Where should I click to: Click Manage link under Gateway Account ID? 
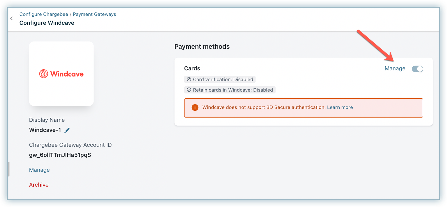(x=39, y=170)
